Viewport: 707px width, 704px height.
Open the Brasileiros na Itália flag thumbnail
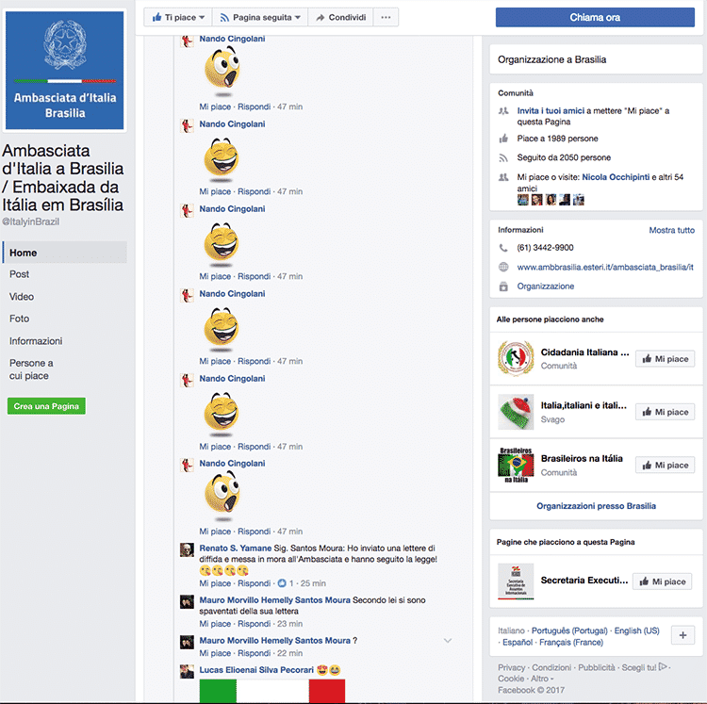pyautogui.click(x=516, y=466)
